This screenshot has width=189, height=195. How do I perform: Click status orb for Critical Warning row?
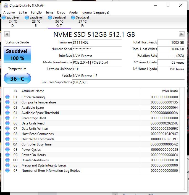7,97
